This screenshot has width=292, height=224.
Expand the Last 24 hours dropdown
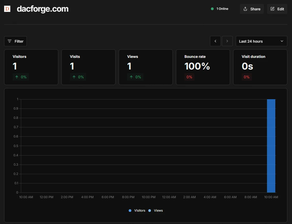click(x=262, y=41)
